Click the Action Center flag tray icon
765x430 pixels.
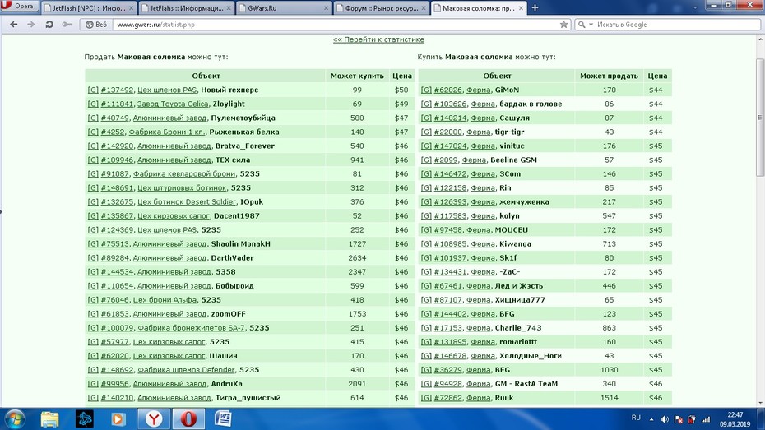point(678,419)
